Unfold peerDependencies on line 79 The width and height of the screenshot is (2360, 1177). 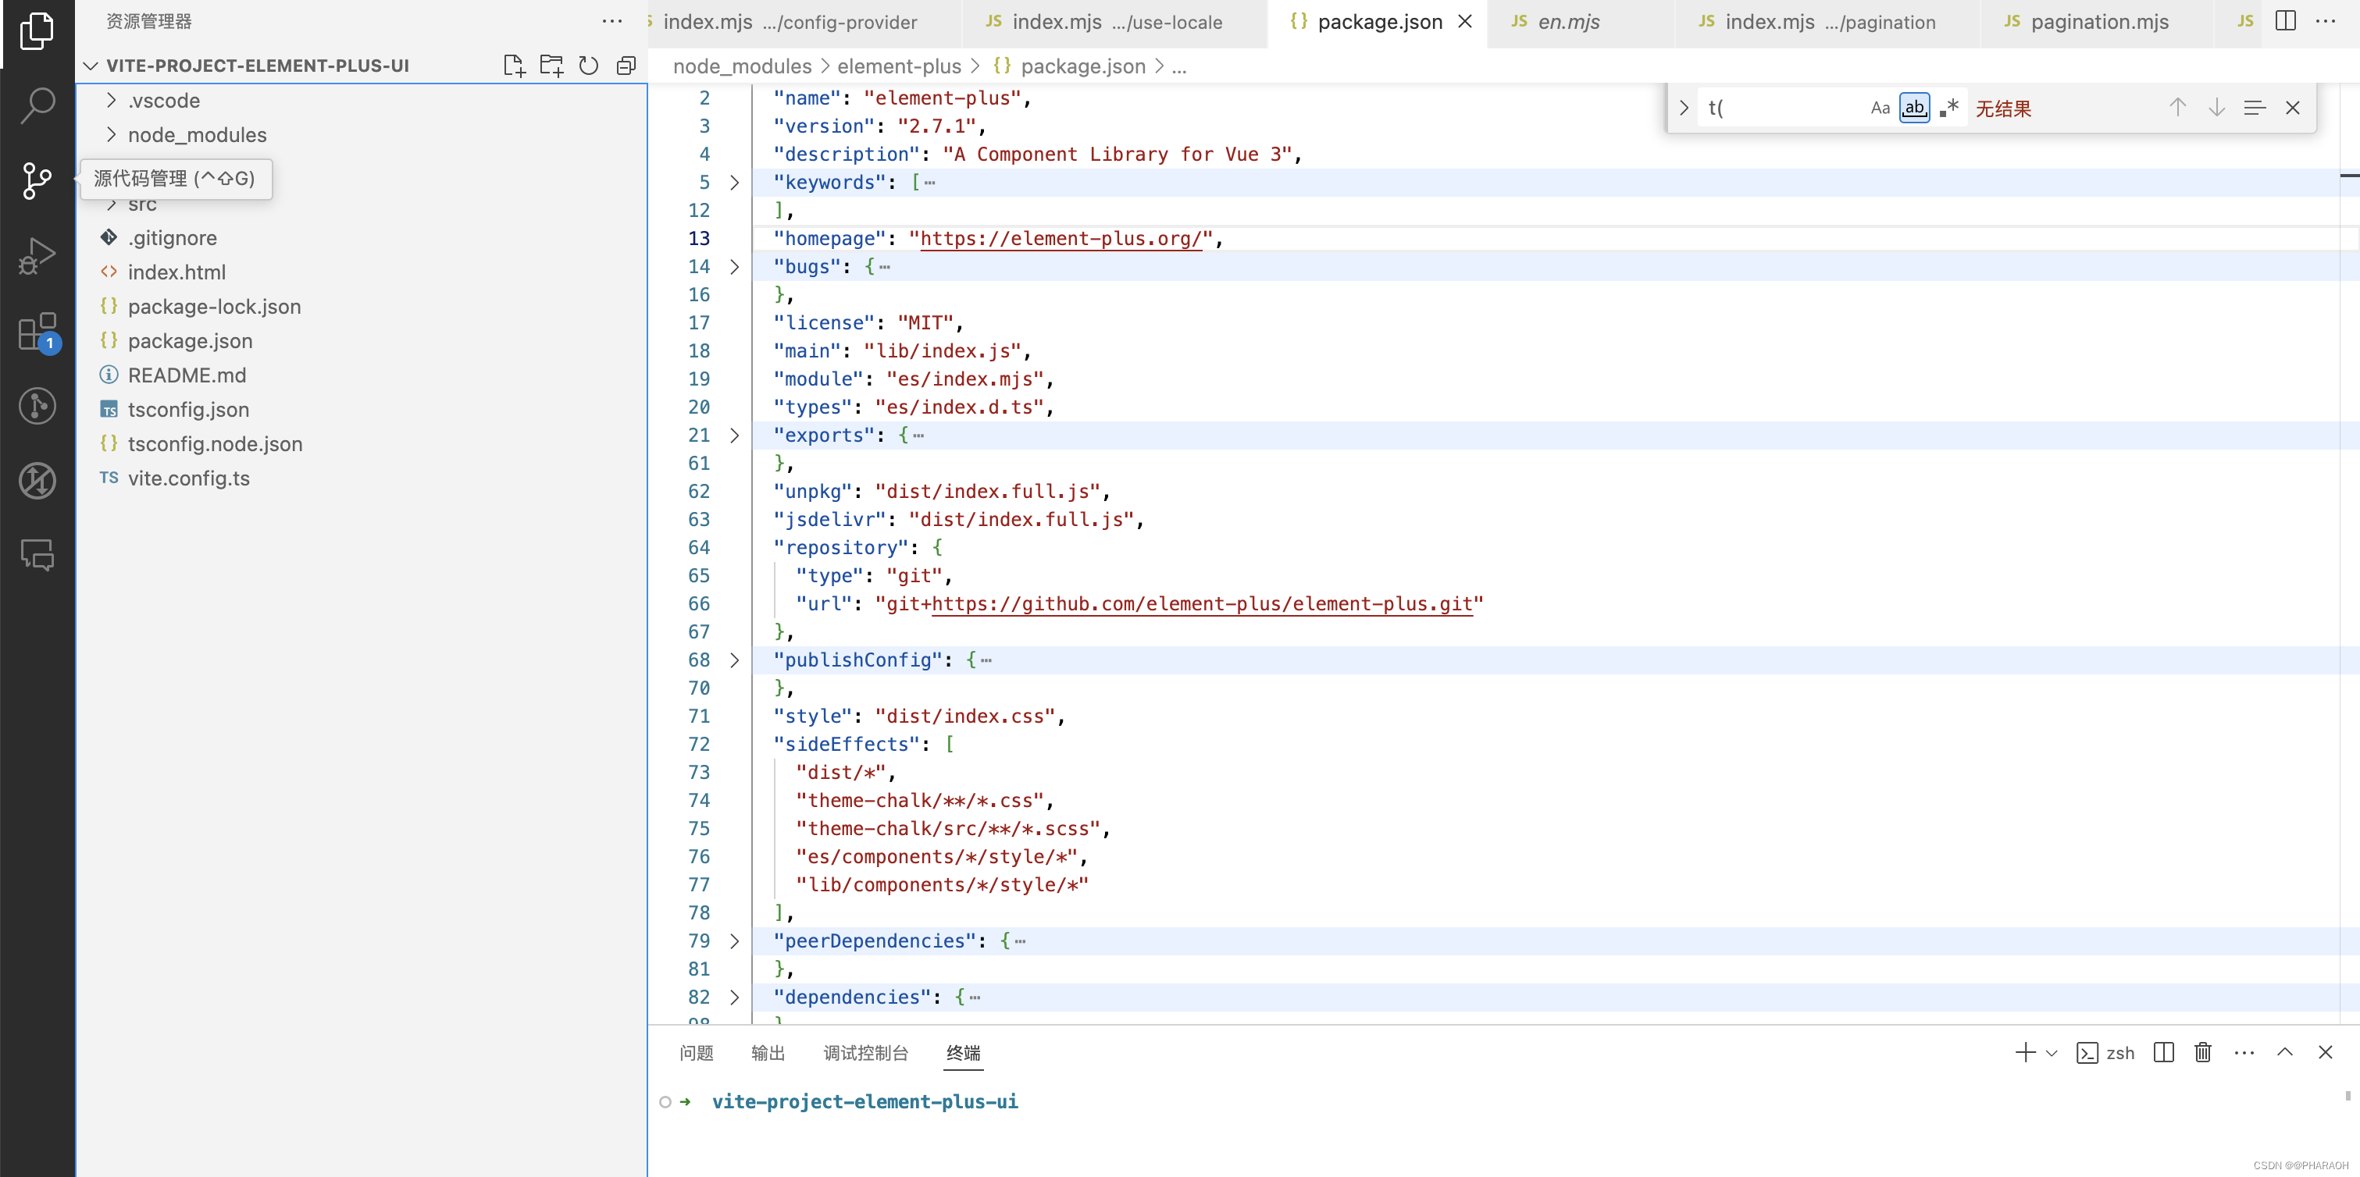[734, 941]
